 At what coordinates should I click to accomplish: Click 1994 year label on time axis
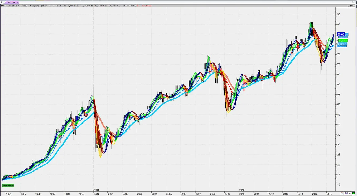point(9,194)
